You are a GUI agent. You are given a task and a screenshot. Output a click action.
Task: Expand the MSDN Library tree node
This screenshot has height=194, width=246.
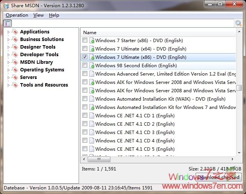pos(8,62)
